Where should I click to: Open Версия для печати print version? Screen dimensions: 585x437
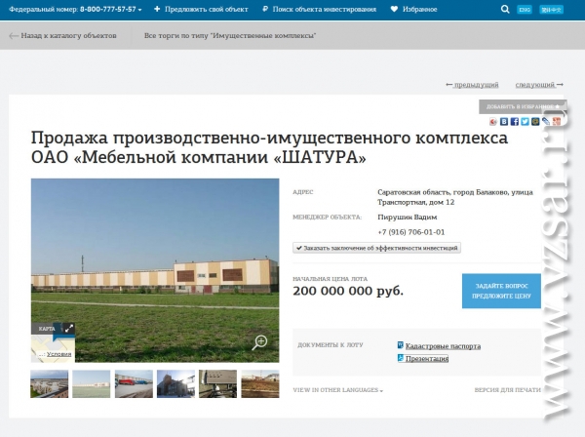[x=507, y=390]
